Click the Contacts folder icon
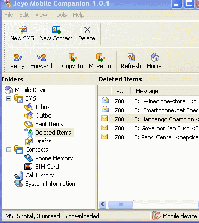Image resolution: width=199 pixels, height=223 pixels. click(19, 150)
